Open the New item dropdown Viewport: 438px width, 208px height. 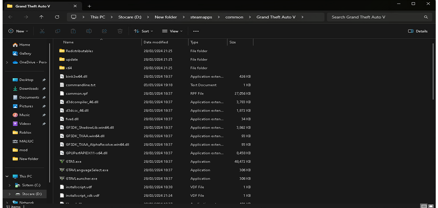pyautogui.click(x=18, y=31)
